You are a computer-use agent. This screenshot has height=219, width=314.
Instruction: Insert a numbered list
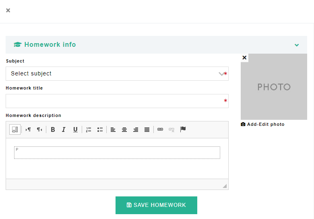coord(89,129)
